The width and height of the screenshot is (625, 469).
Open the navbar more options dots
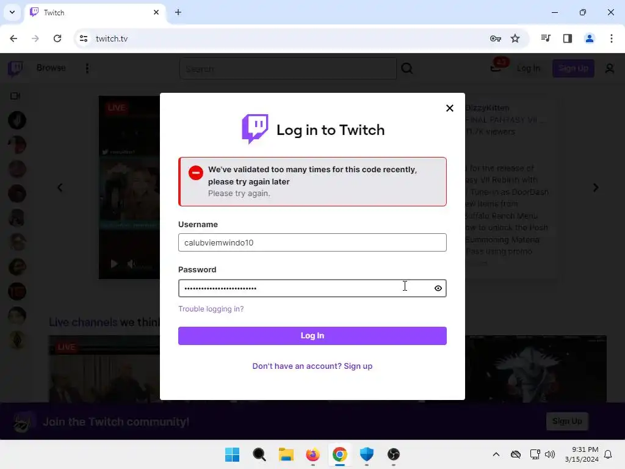pyautogui.click(x=87, y=68)
